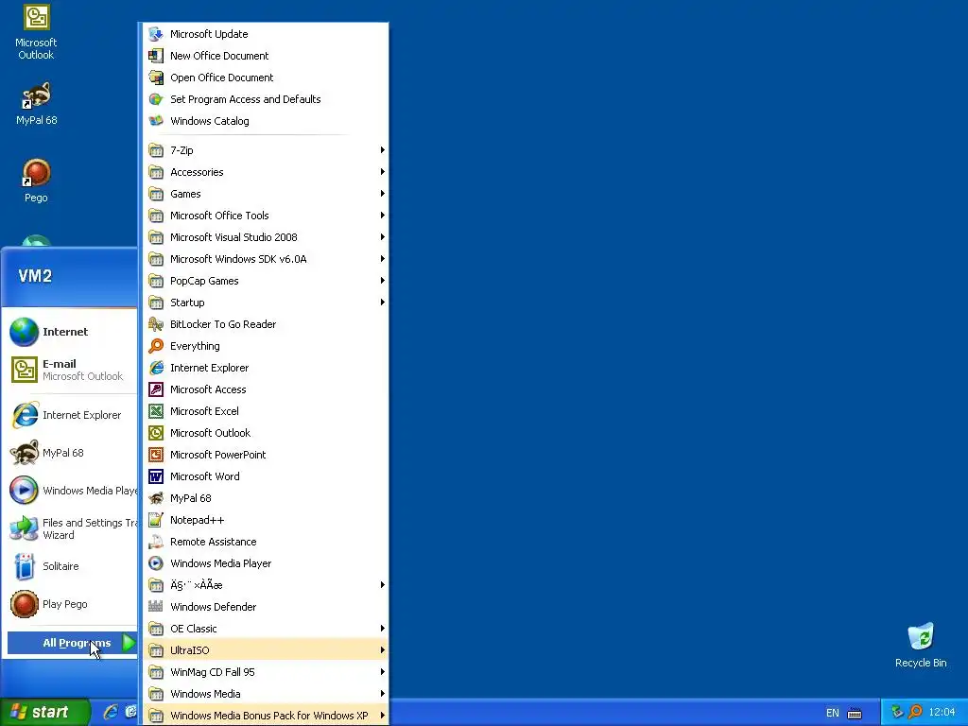Open Windows Media Player in start menu left pane

(x=71, y=491)
